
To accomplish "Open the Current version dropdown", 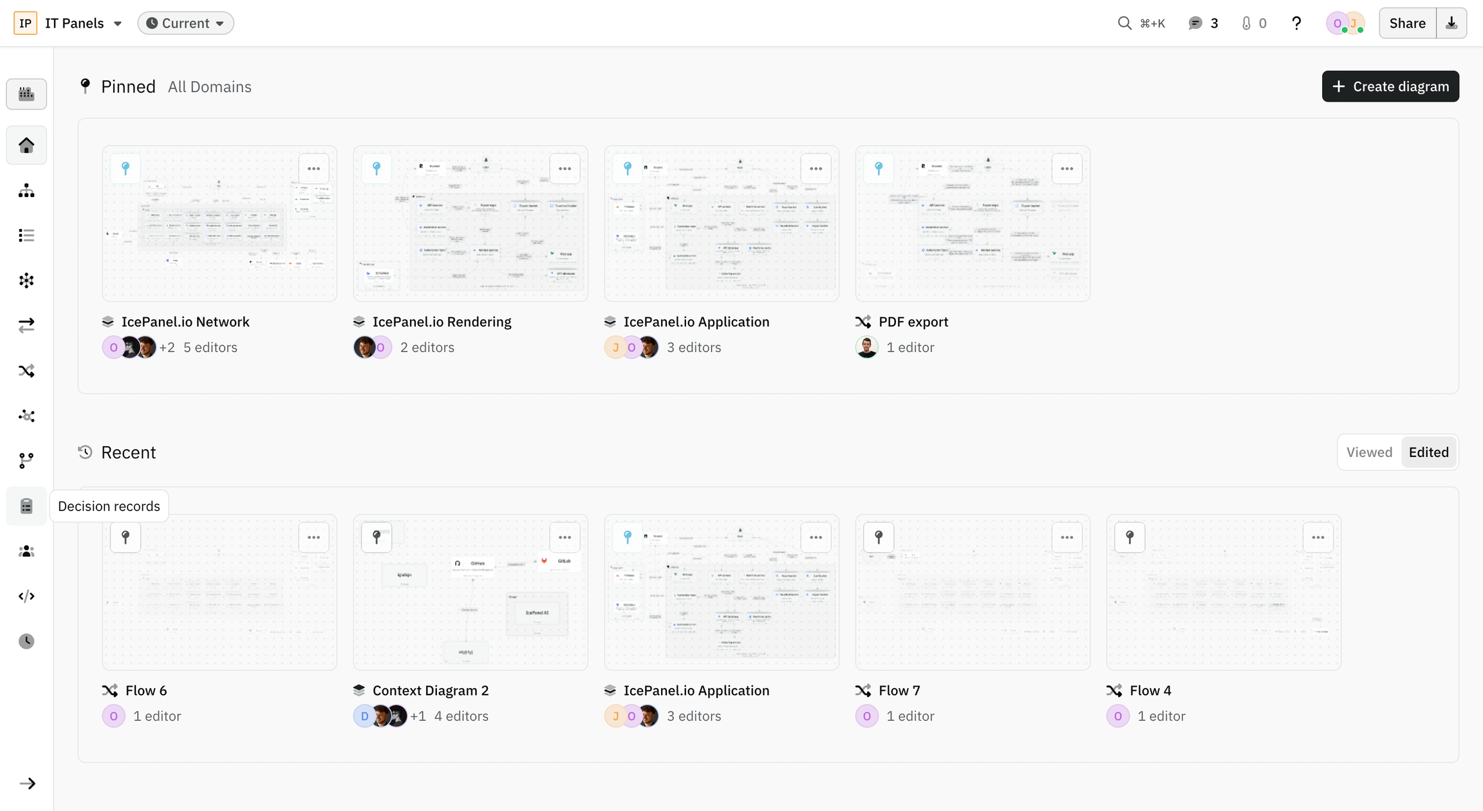I will pos(185,23).
